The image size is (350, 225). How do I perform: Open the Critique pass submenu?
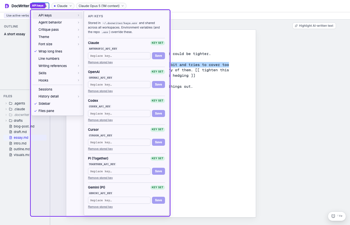[x=57, y=29]
